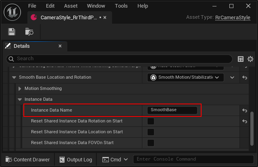Open the Output Log
This screenshot has width=258, height=167.
click(76, 159)
